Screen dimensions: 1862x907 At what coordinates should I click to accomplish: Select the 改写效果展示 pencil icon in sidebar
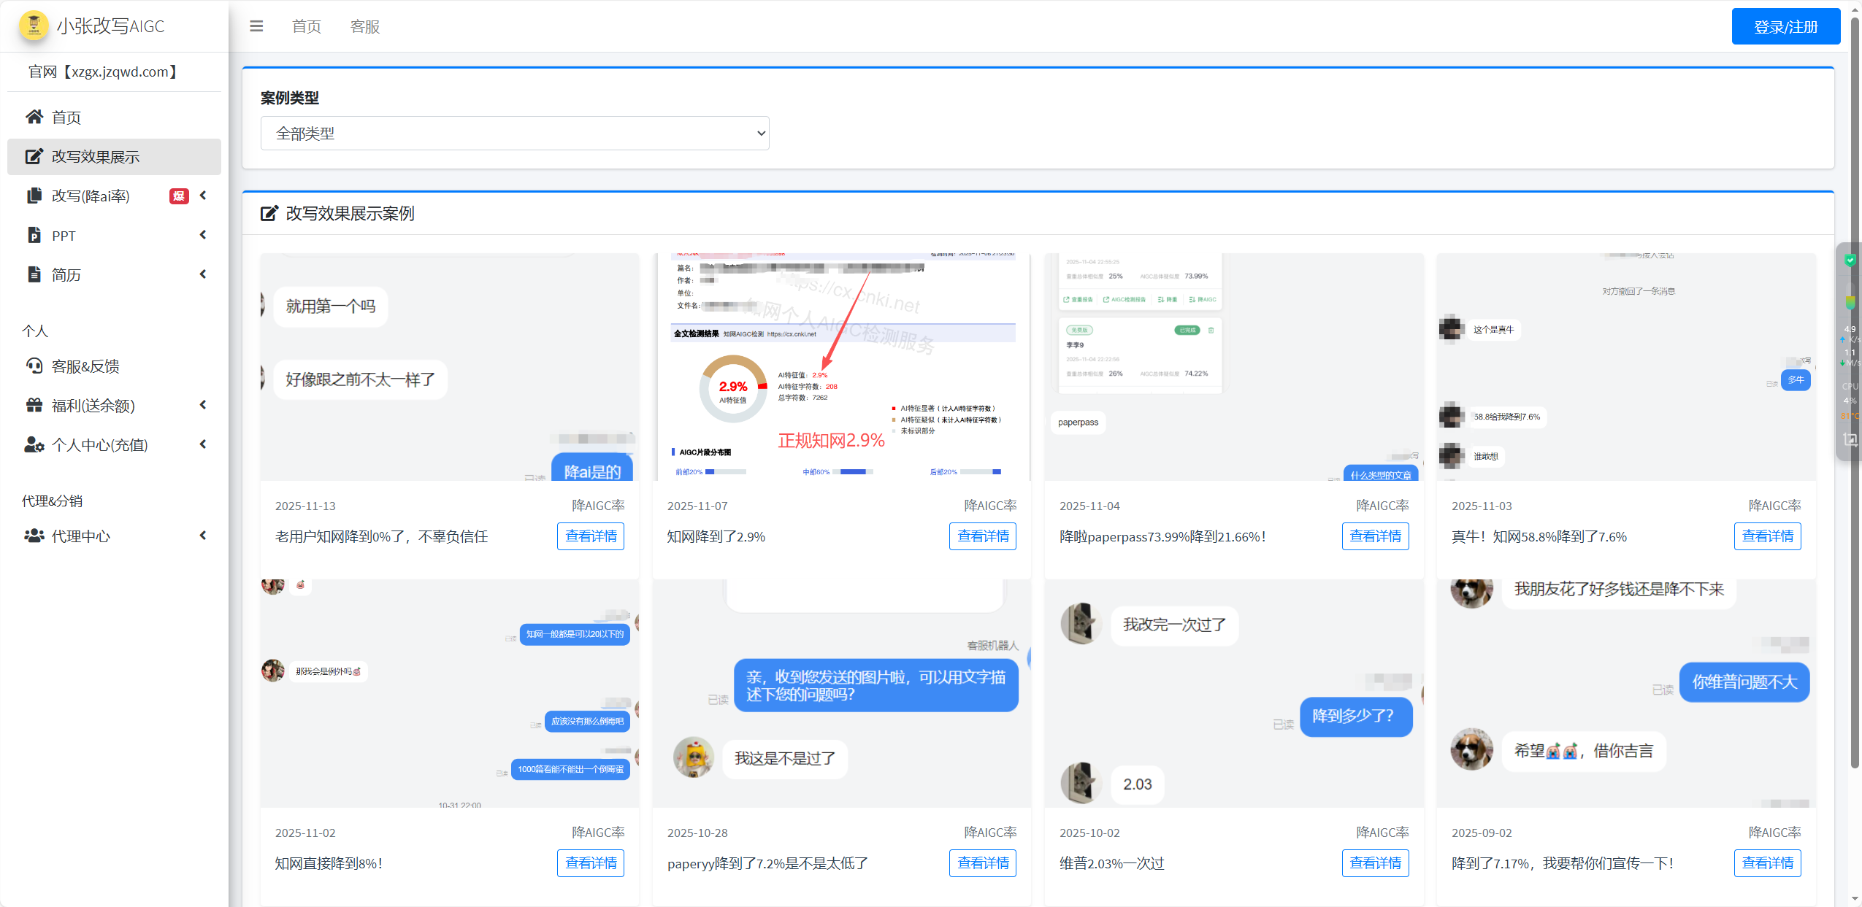pyautogui.click(x=34, y=156)
